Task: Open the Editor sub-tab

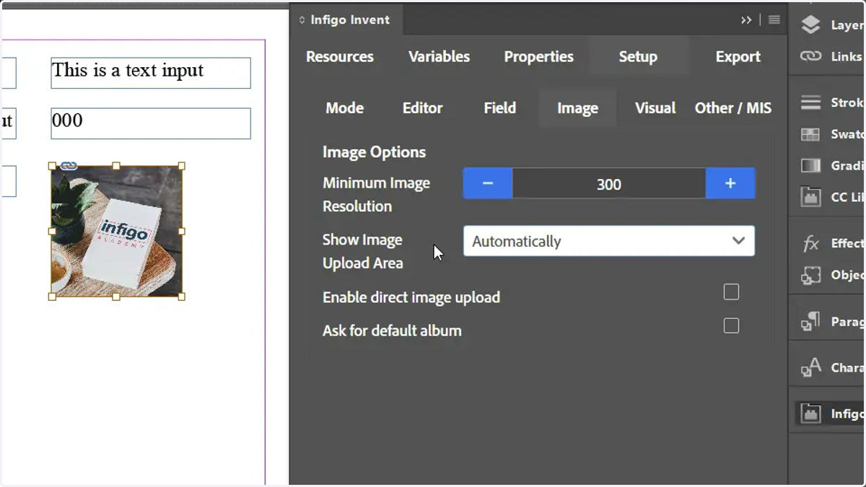Action: pyautogui.click(x=422, y=108)
